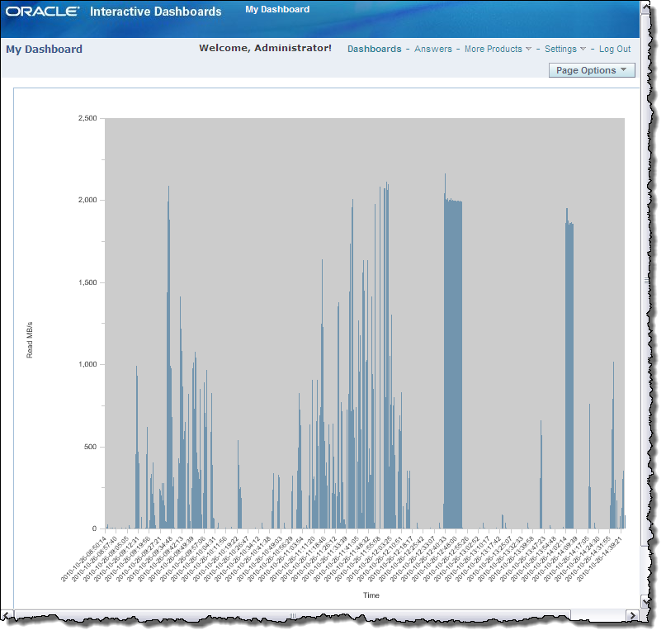The height and width of the screenshot is (635, 666).
Task: Expand the More Products menu
Action: (497, 50)
